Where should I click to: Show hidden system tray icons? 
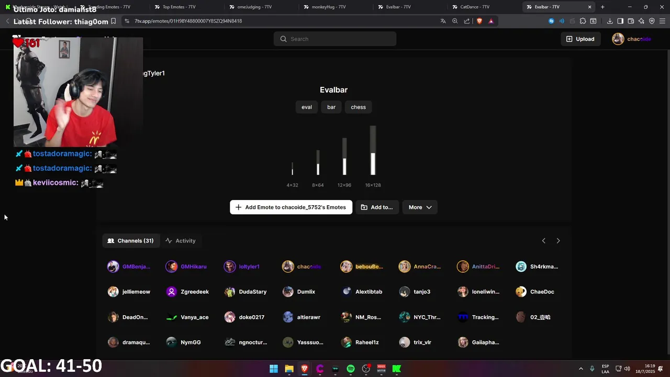point(580,369)
